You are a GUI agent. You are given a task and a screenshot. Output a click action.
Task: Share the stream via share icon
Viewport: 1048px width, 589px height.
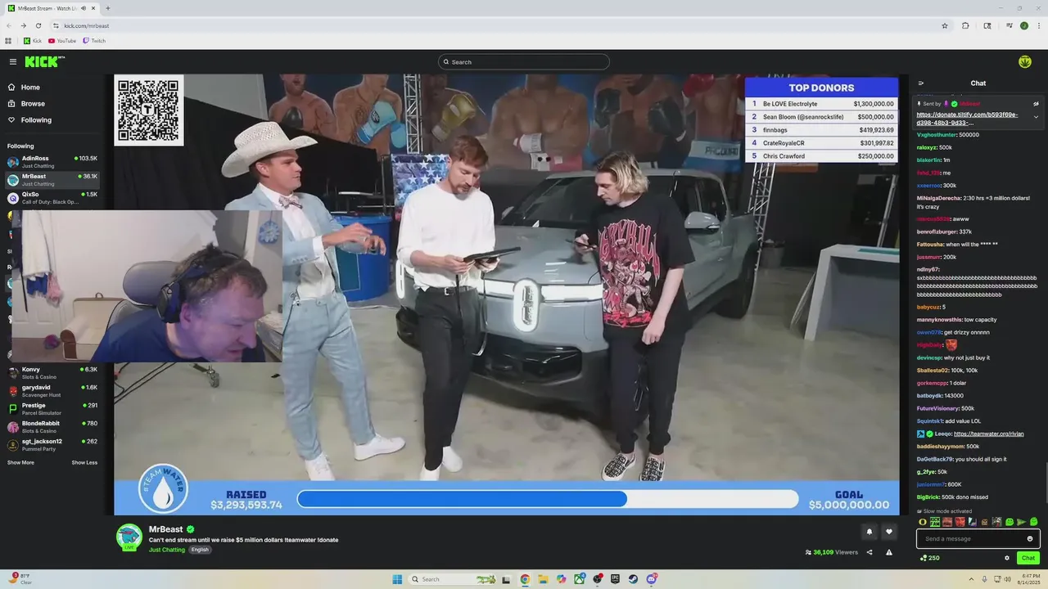point(870,552)
